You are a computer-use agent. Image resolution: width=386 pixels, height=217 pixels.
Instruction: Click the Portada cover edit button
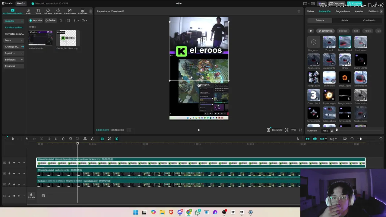tap(31, 196)
